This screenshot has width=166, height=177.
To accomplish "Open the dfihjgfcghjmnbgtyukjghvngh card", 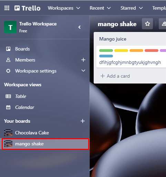I will tap(131, 57).
